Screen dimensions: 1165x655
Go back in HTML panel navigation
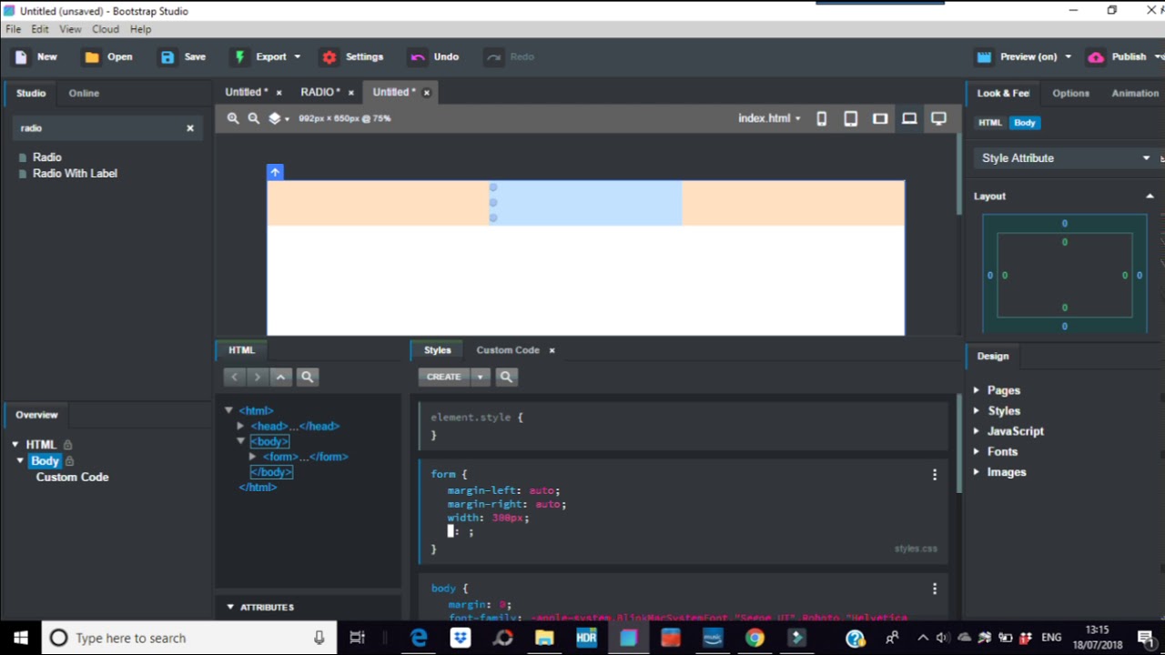point(235,377)
